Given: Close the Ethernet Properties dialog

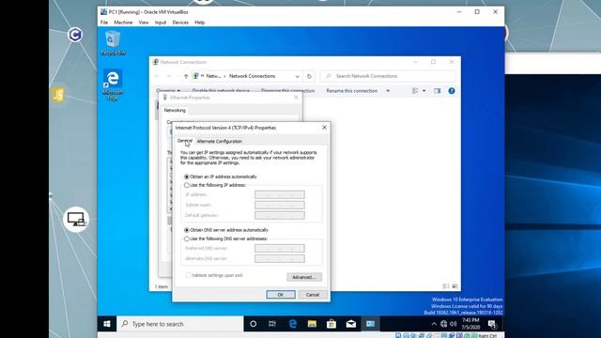Looking at the screenshot, I should (x=296, y=98).
